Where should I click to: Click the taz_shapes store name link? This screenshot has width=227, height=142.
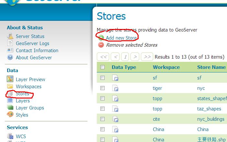click(x=209, y=109)
